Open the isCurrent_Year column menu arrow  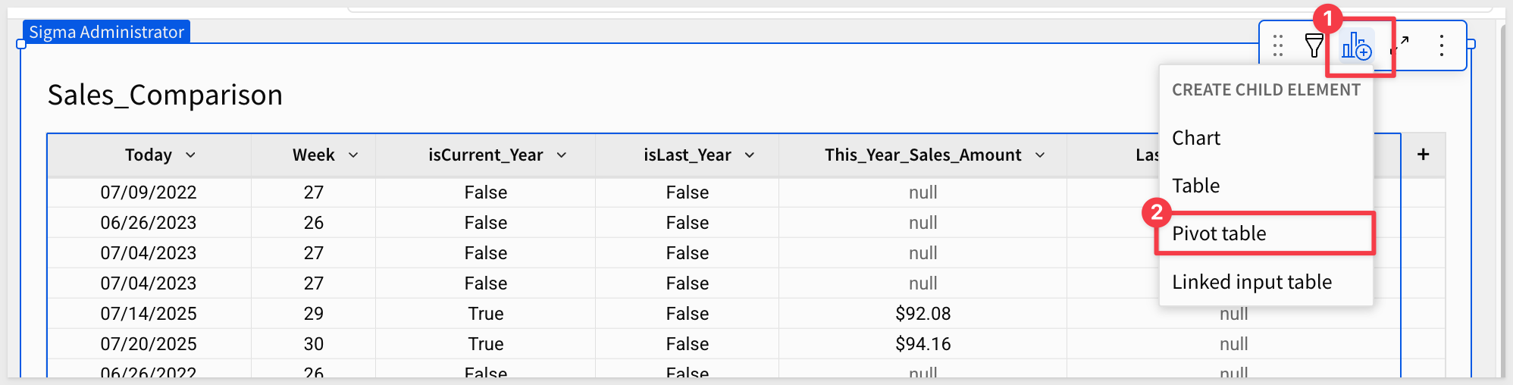tap(562, 155)
